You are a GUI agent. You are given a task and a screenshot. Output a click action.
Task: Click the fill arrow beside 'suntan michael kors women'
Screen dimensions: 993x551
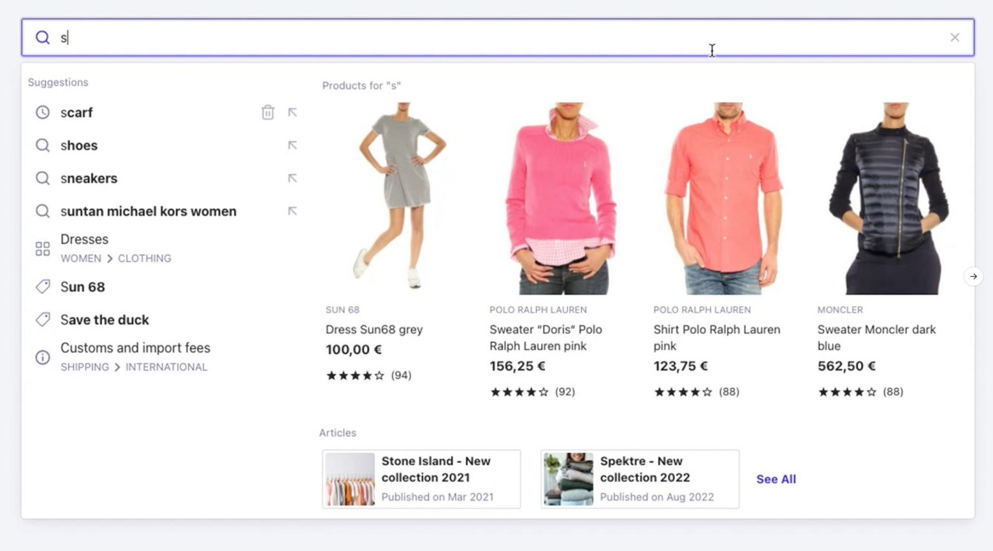pyautogui.click(x=292, y=211)
